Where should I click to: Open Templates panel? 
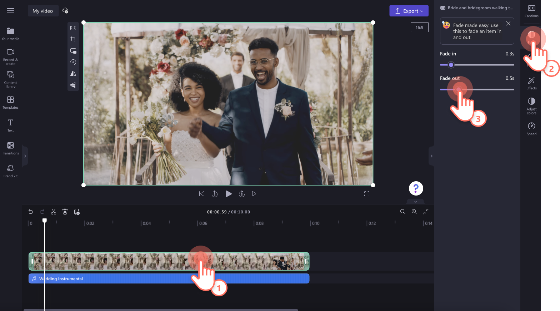[x=11, y=102]
